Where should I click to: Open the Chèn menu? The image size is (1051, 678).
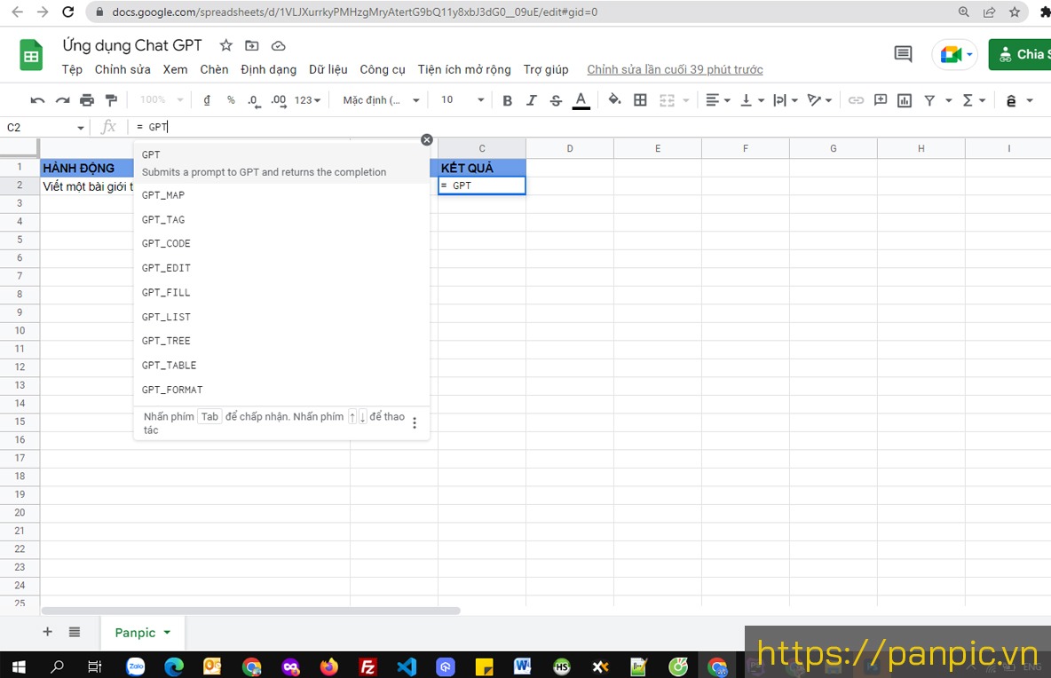[x=214, y=70]
